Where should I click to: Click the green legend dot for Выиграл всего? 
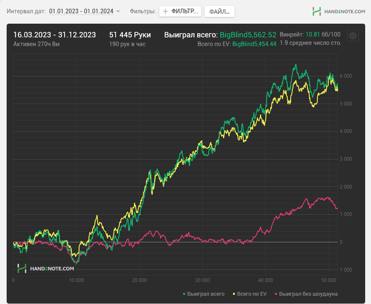184,294
